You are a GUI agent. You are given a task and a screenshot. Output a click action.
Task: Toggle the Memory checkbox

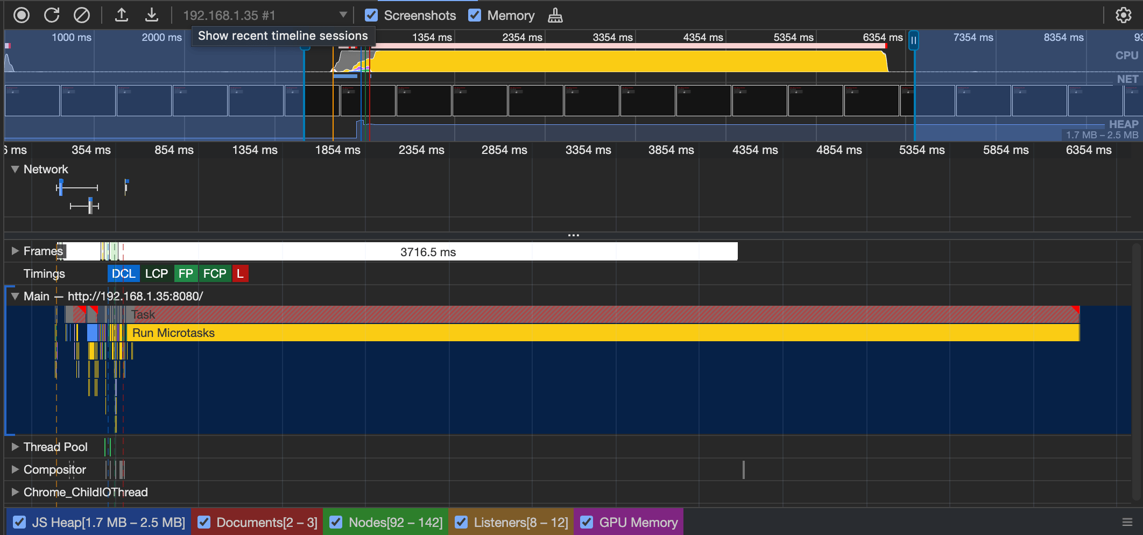click(475, 15)
